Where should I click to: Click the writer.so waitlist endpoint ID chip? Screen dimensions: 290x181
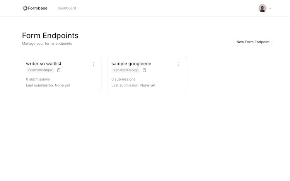point(40,70)
